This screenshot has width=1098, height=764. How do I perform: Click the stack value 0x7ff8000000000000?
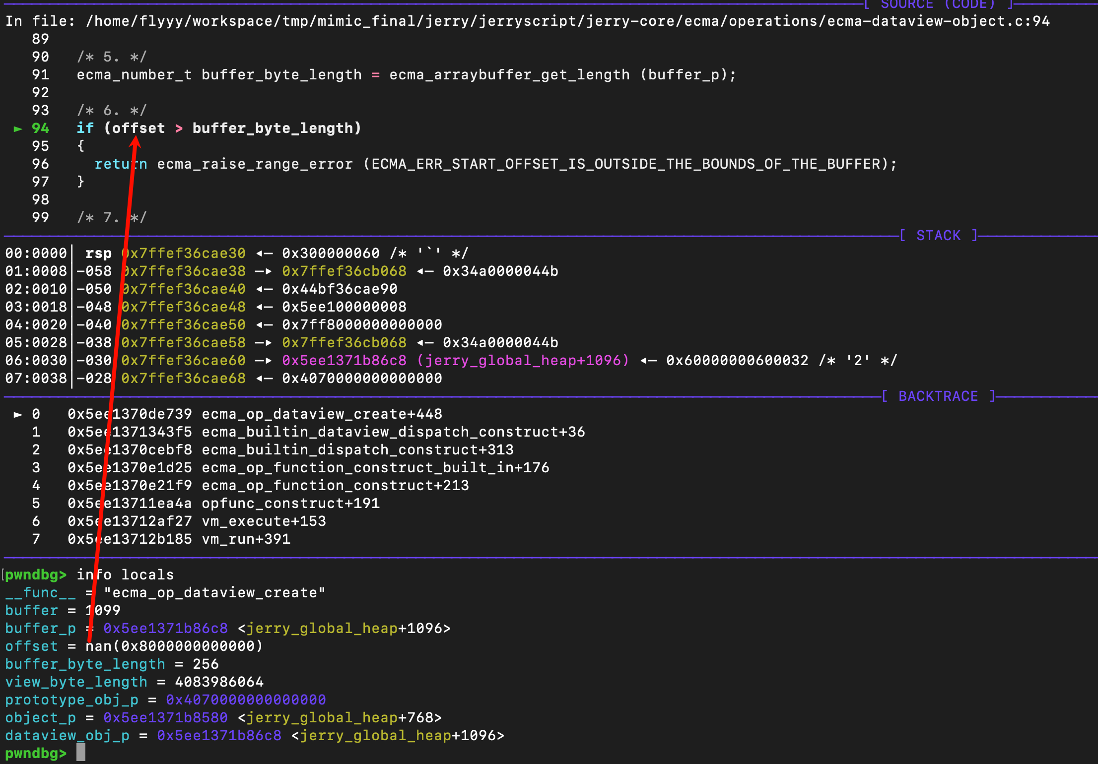(x=362, y=324)
